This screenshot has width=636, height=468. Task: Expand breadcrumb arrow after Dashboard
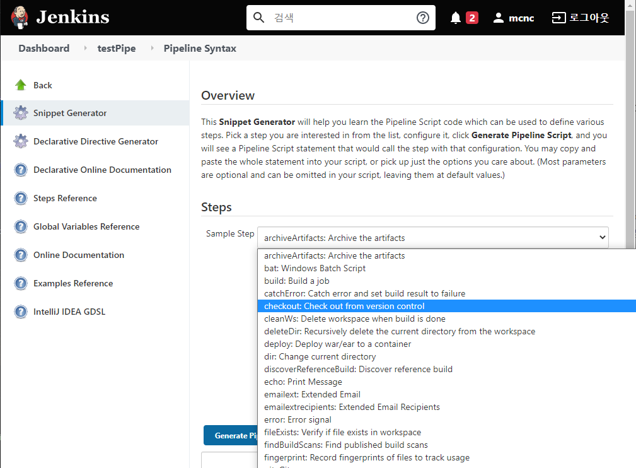[x=85, y=48]
